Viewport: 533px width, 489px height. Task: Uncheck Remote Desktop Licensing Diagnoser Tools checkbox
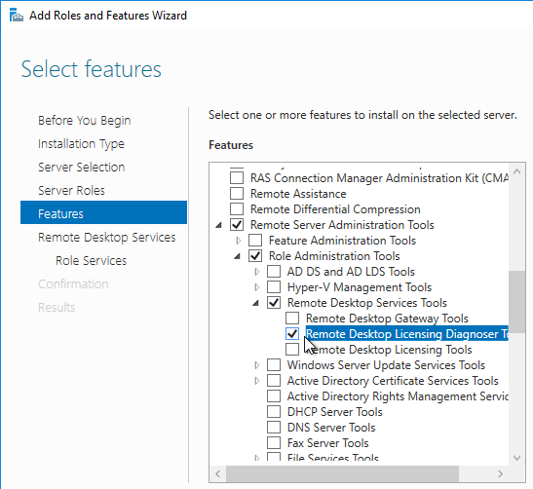coord(292,334)
